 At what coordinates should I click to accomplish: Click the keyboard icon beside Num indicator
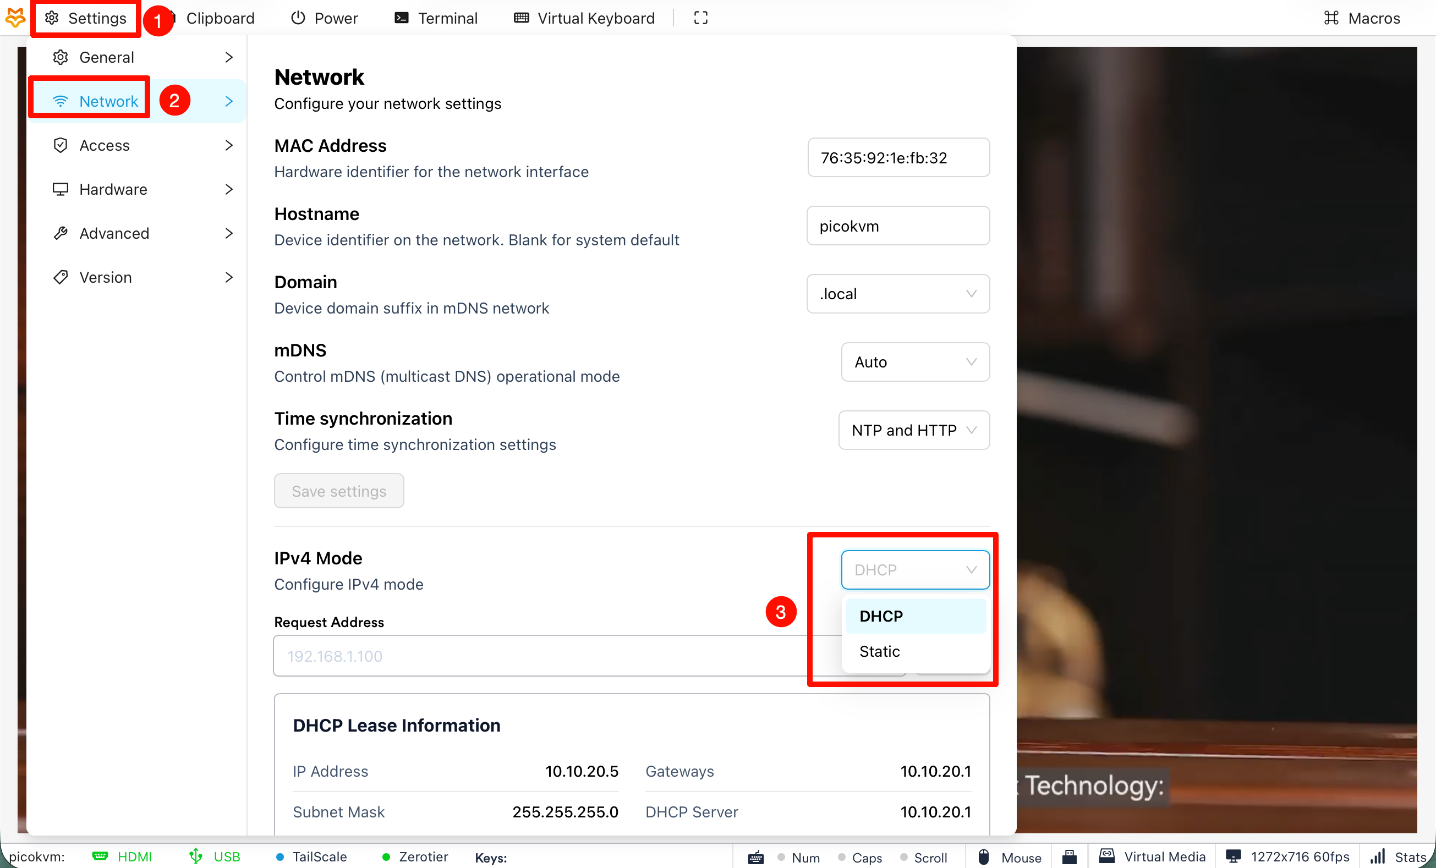756,857
